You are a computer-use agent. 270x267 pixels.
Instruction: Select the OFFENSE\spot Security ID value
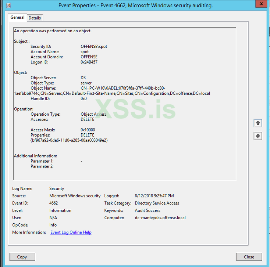coord(94,47)
